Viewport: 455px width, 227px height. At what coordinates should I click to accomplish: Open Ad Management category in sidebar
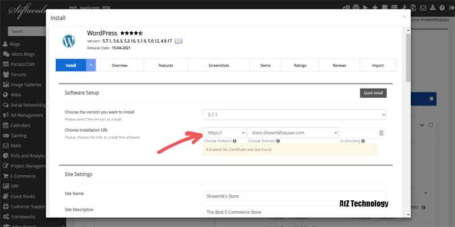[x=23, y=115]
